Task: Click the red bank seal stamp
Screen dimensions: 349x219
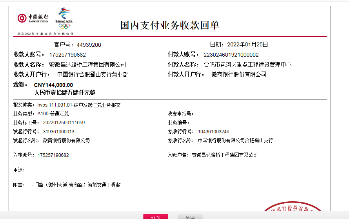Action: click(x=292, y=211)
